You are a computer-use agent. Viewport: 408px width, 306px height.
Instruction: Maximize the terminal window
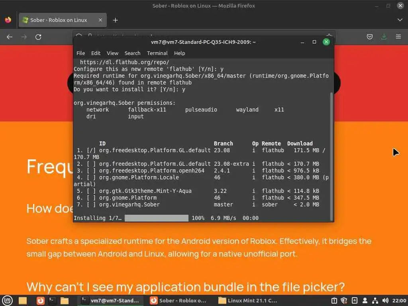pyautogui.click(x=314, y=42)
